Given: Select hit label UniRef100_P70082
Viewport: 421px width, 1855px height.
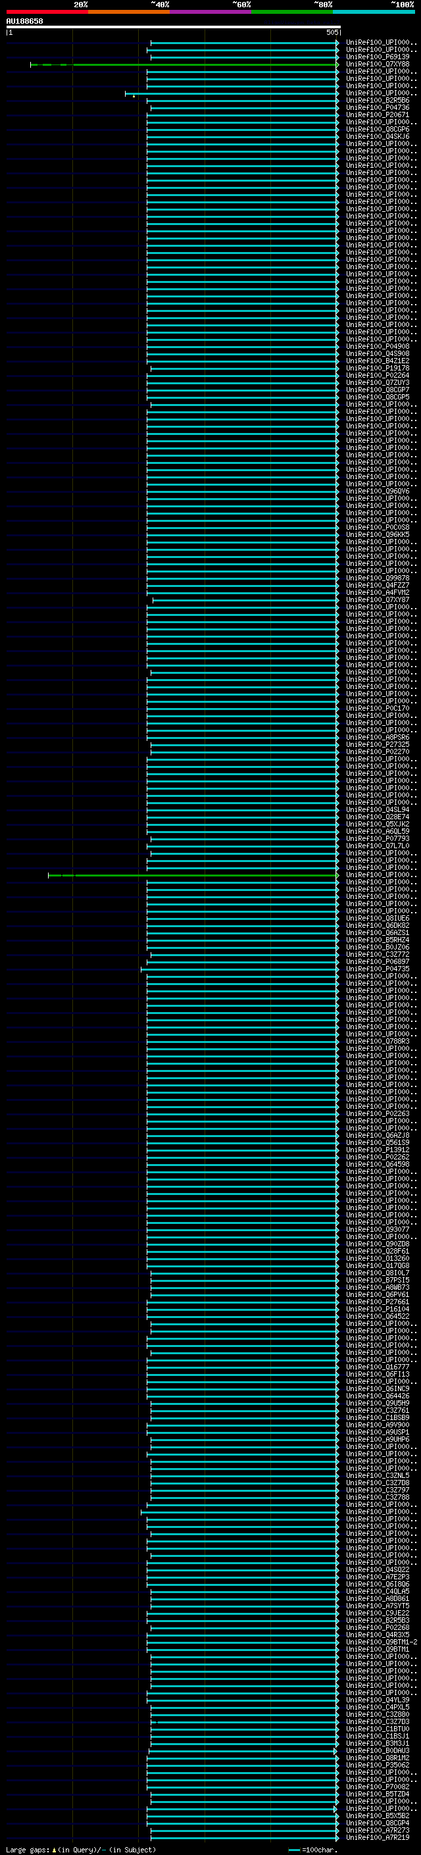Looking at the screenshot, I should coord(378,1786).
